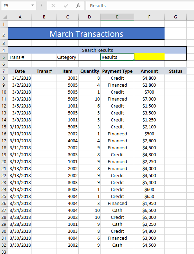Select the $5,400 amount cell
The height and width of the screenshot is (254, 194).
coord(149,183)
